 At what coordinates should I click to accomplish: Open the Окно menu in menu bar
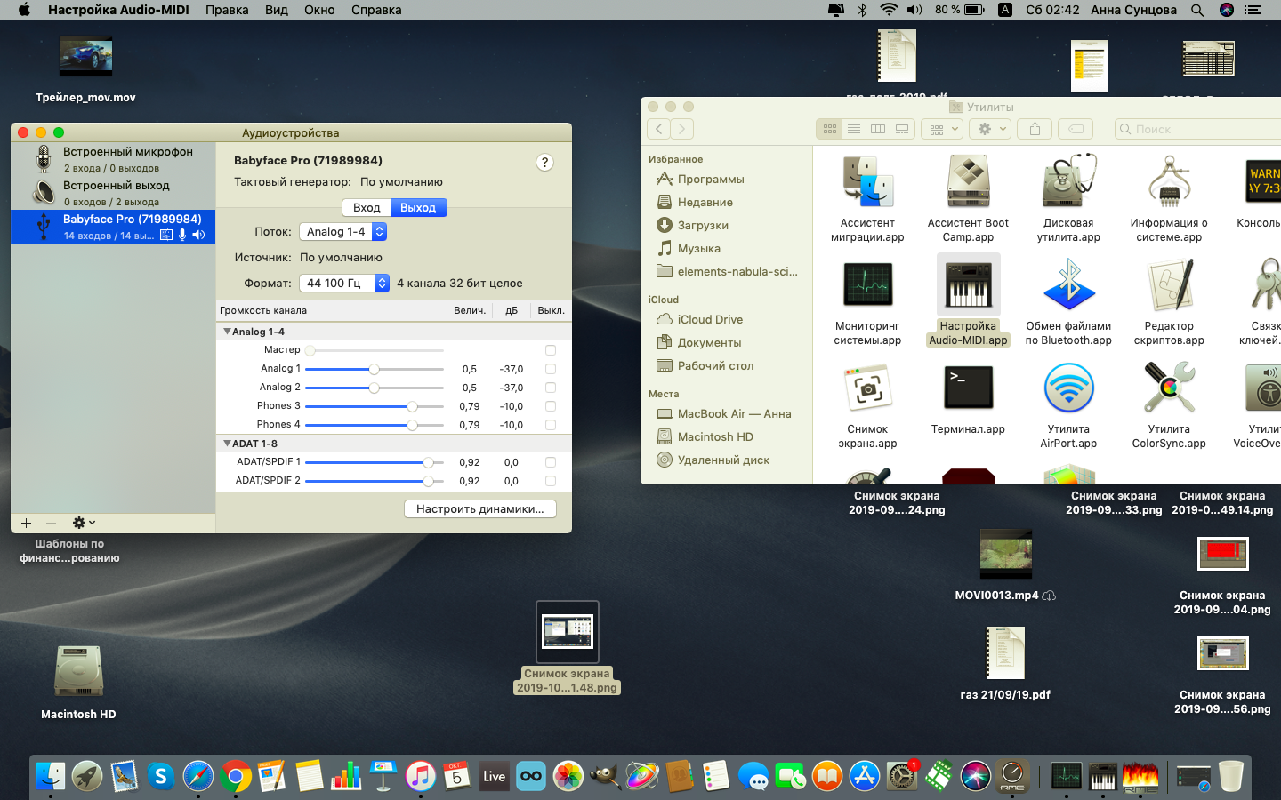coord(319,10)
